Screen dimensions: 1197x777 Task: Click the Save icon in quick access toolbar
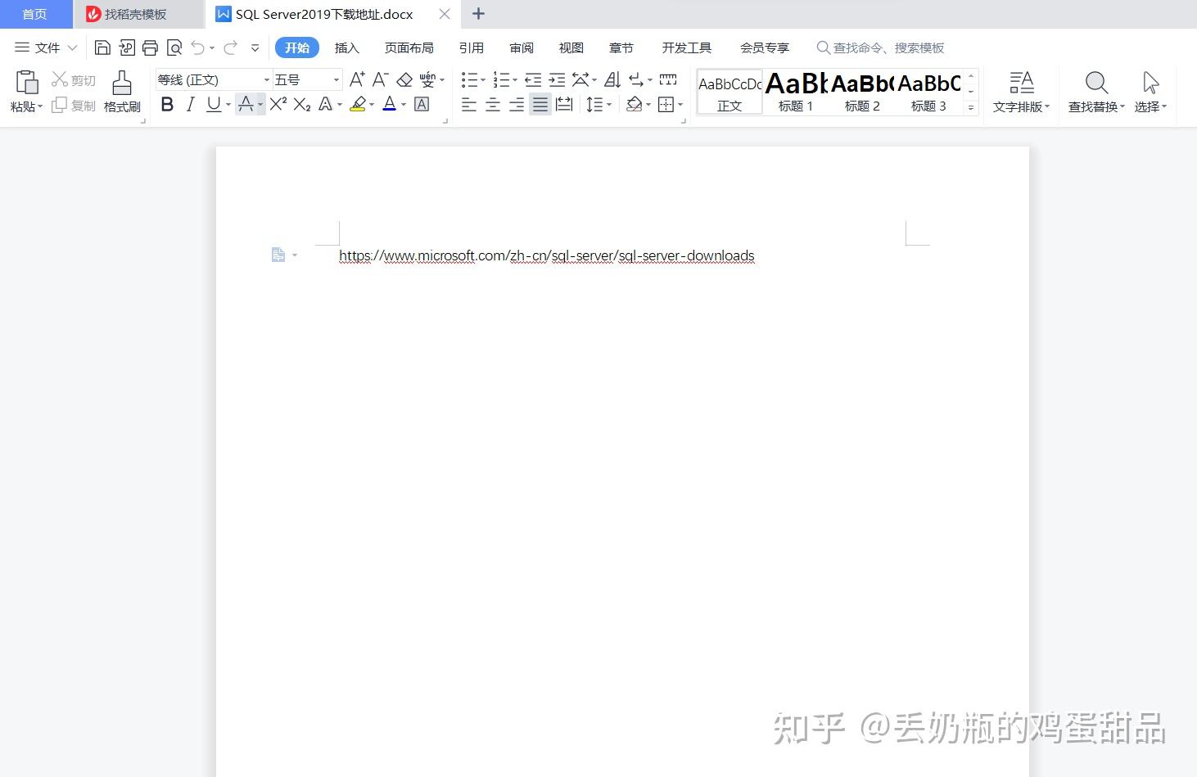pos(102,47)
